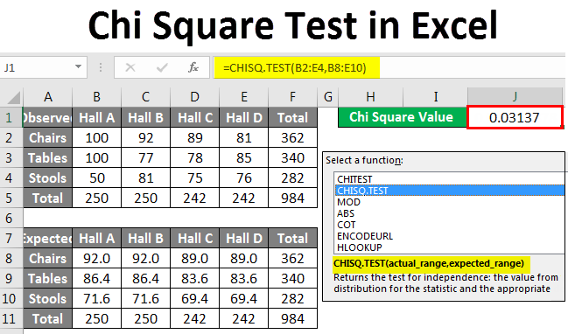Click observed Chairs Hall D value 81

pyautogui.click(x=244, y=137)
